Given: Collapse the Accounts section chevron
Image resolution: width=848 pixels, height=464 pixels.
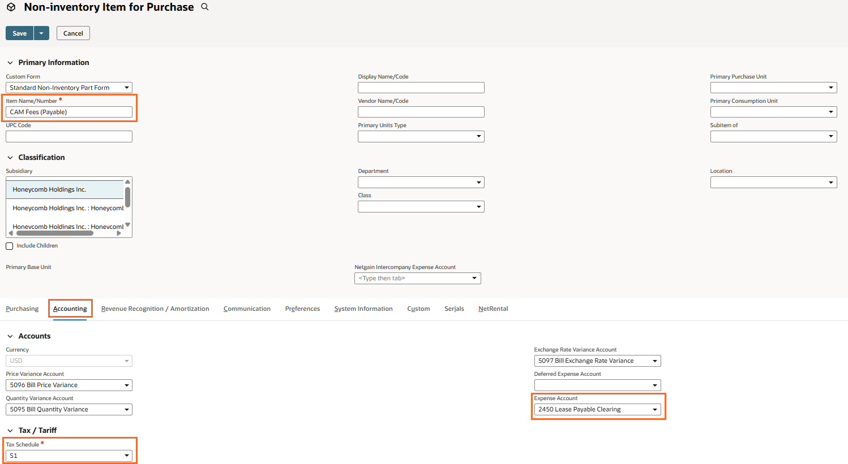Looking at the screenshot, I should pyautogui.click(x=10, y=336).
